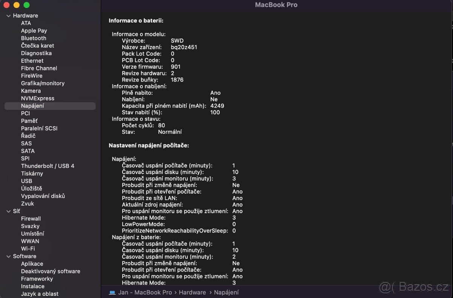This screenshot has width=453, height=298.
Task: Click Hardware in the path bar
Action: (192, 292)
